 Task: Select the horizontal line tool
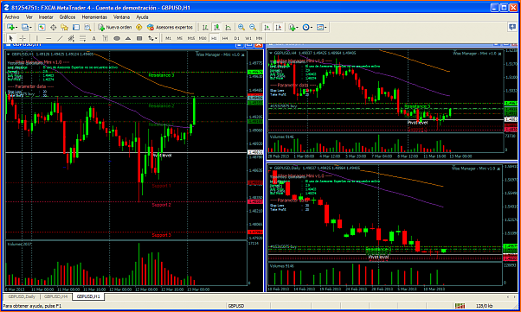click(48, 39)
